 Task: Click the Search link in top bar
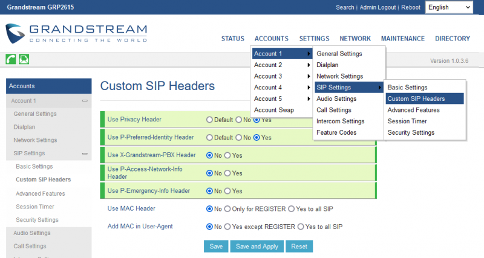pos(345,7)
